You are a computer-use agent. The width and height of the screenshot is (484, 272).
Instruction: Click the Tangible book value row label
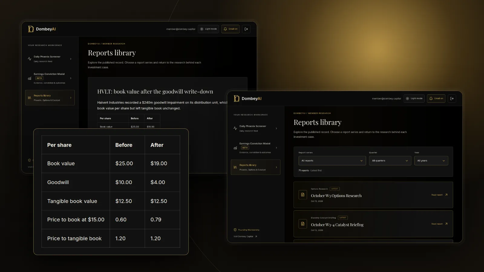click(72, 201)
